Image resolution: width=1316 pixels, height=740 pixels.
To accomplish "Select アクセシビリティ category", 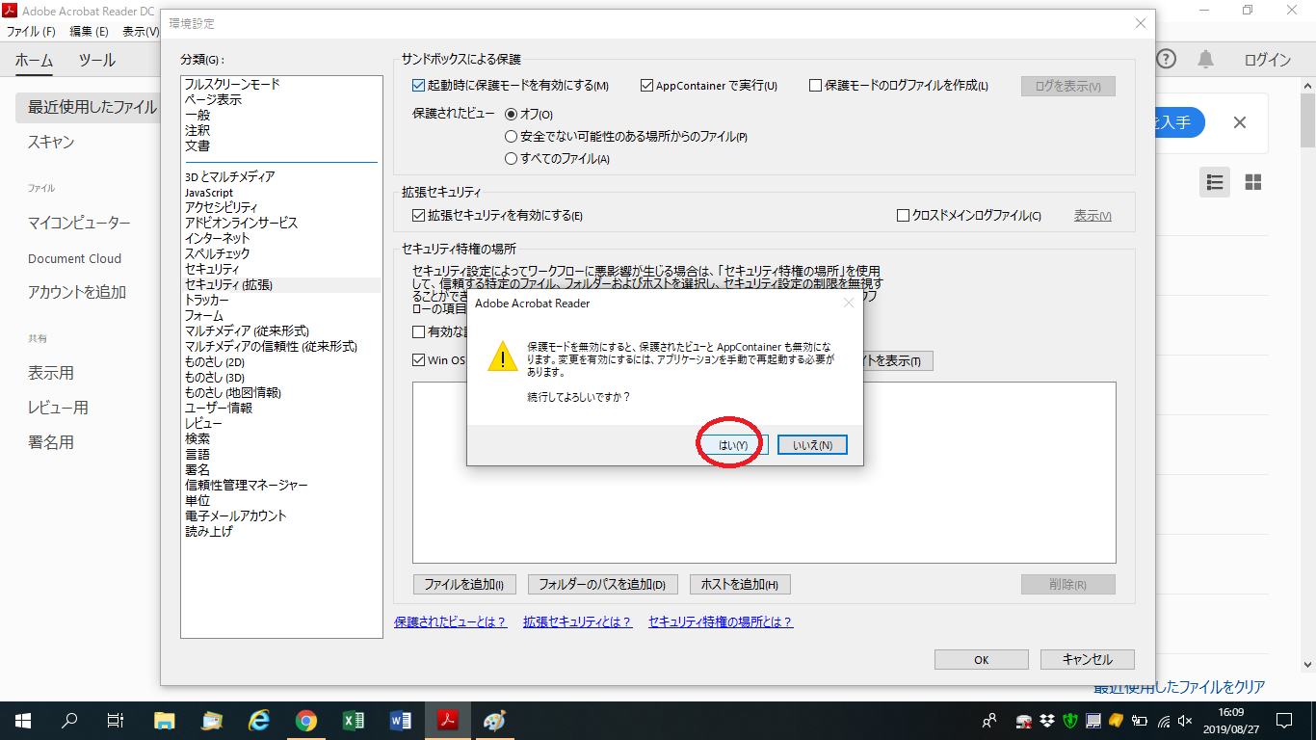I will click(221, 207).
